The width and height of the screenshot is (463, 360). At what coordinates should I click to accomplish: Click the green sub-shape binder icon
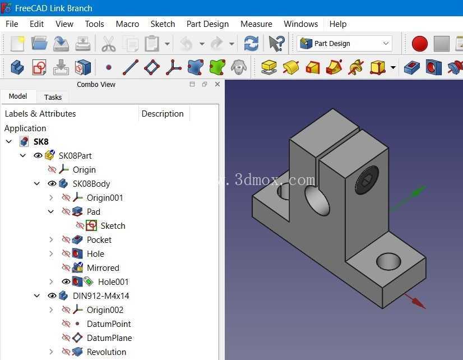217,67
